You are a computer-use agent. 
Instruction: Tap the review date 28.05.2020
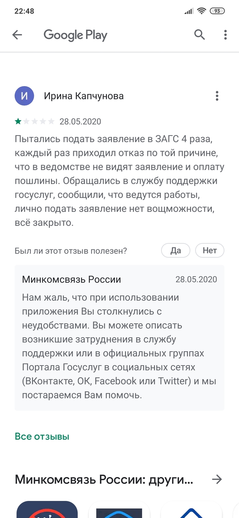(x=80, y=122)
